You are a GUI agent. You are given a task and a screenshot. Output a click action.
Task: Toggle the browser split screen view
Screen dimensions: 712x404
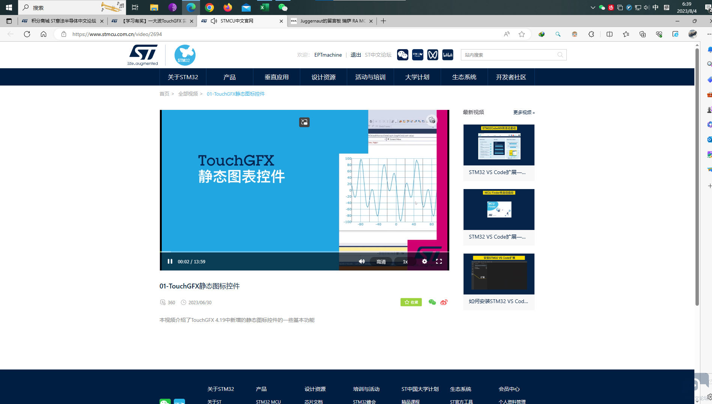tap(610, 34)
